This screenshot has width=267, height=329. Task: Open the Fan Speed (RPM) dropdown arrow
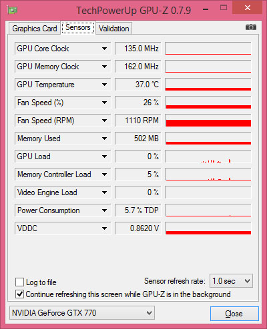click(104, 121)
